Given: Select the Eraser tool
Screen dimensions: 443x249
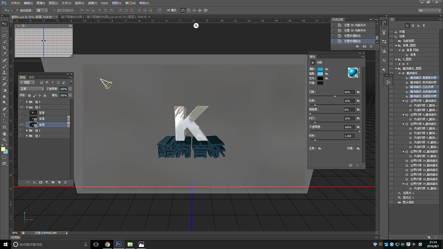Looking at the screenshot, I should (4, 84).
